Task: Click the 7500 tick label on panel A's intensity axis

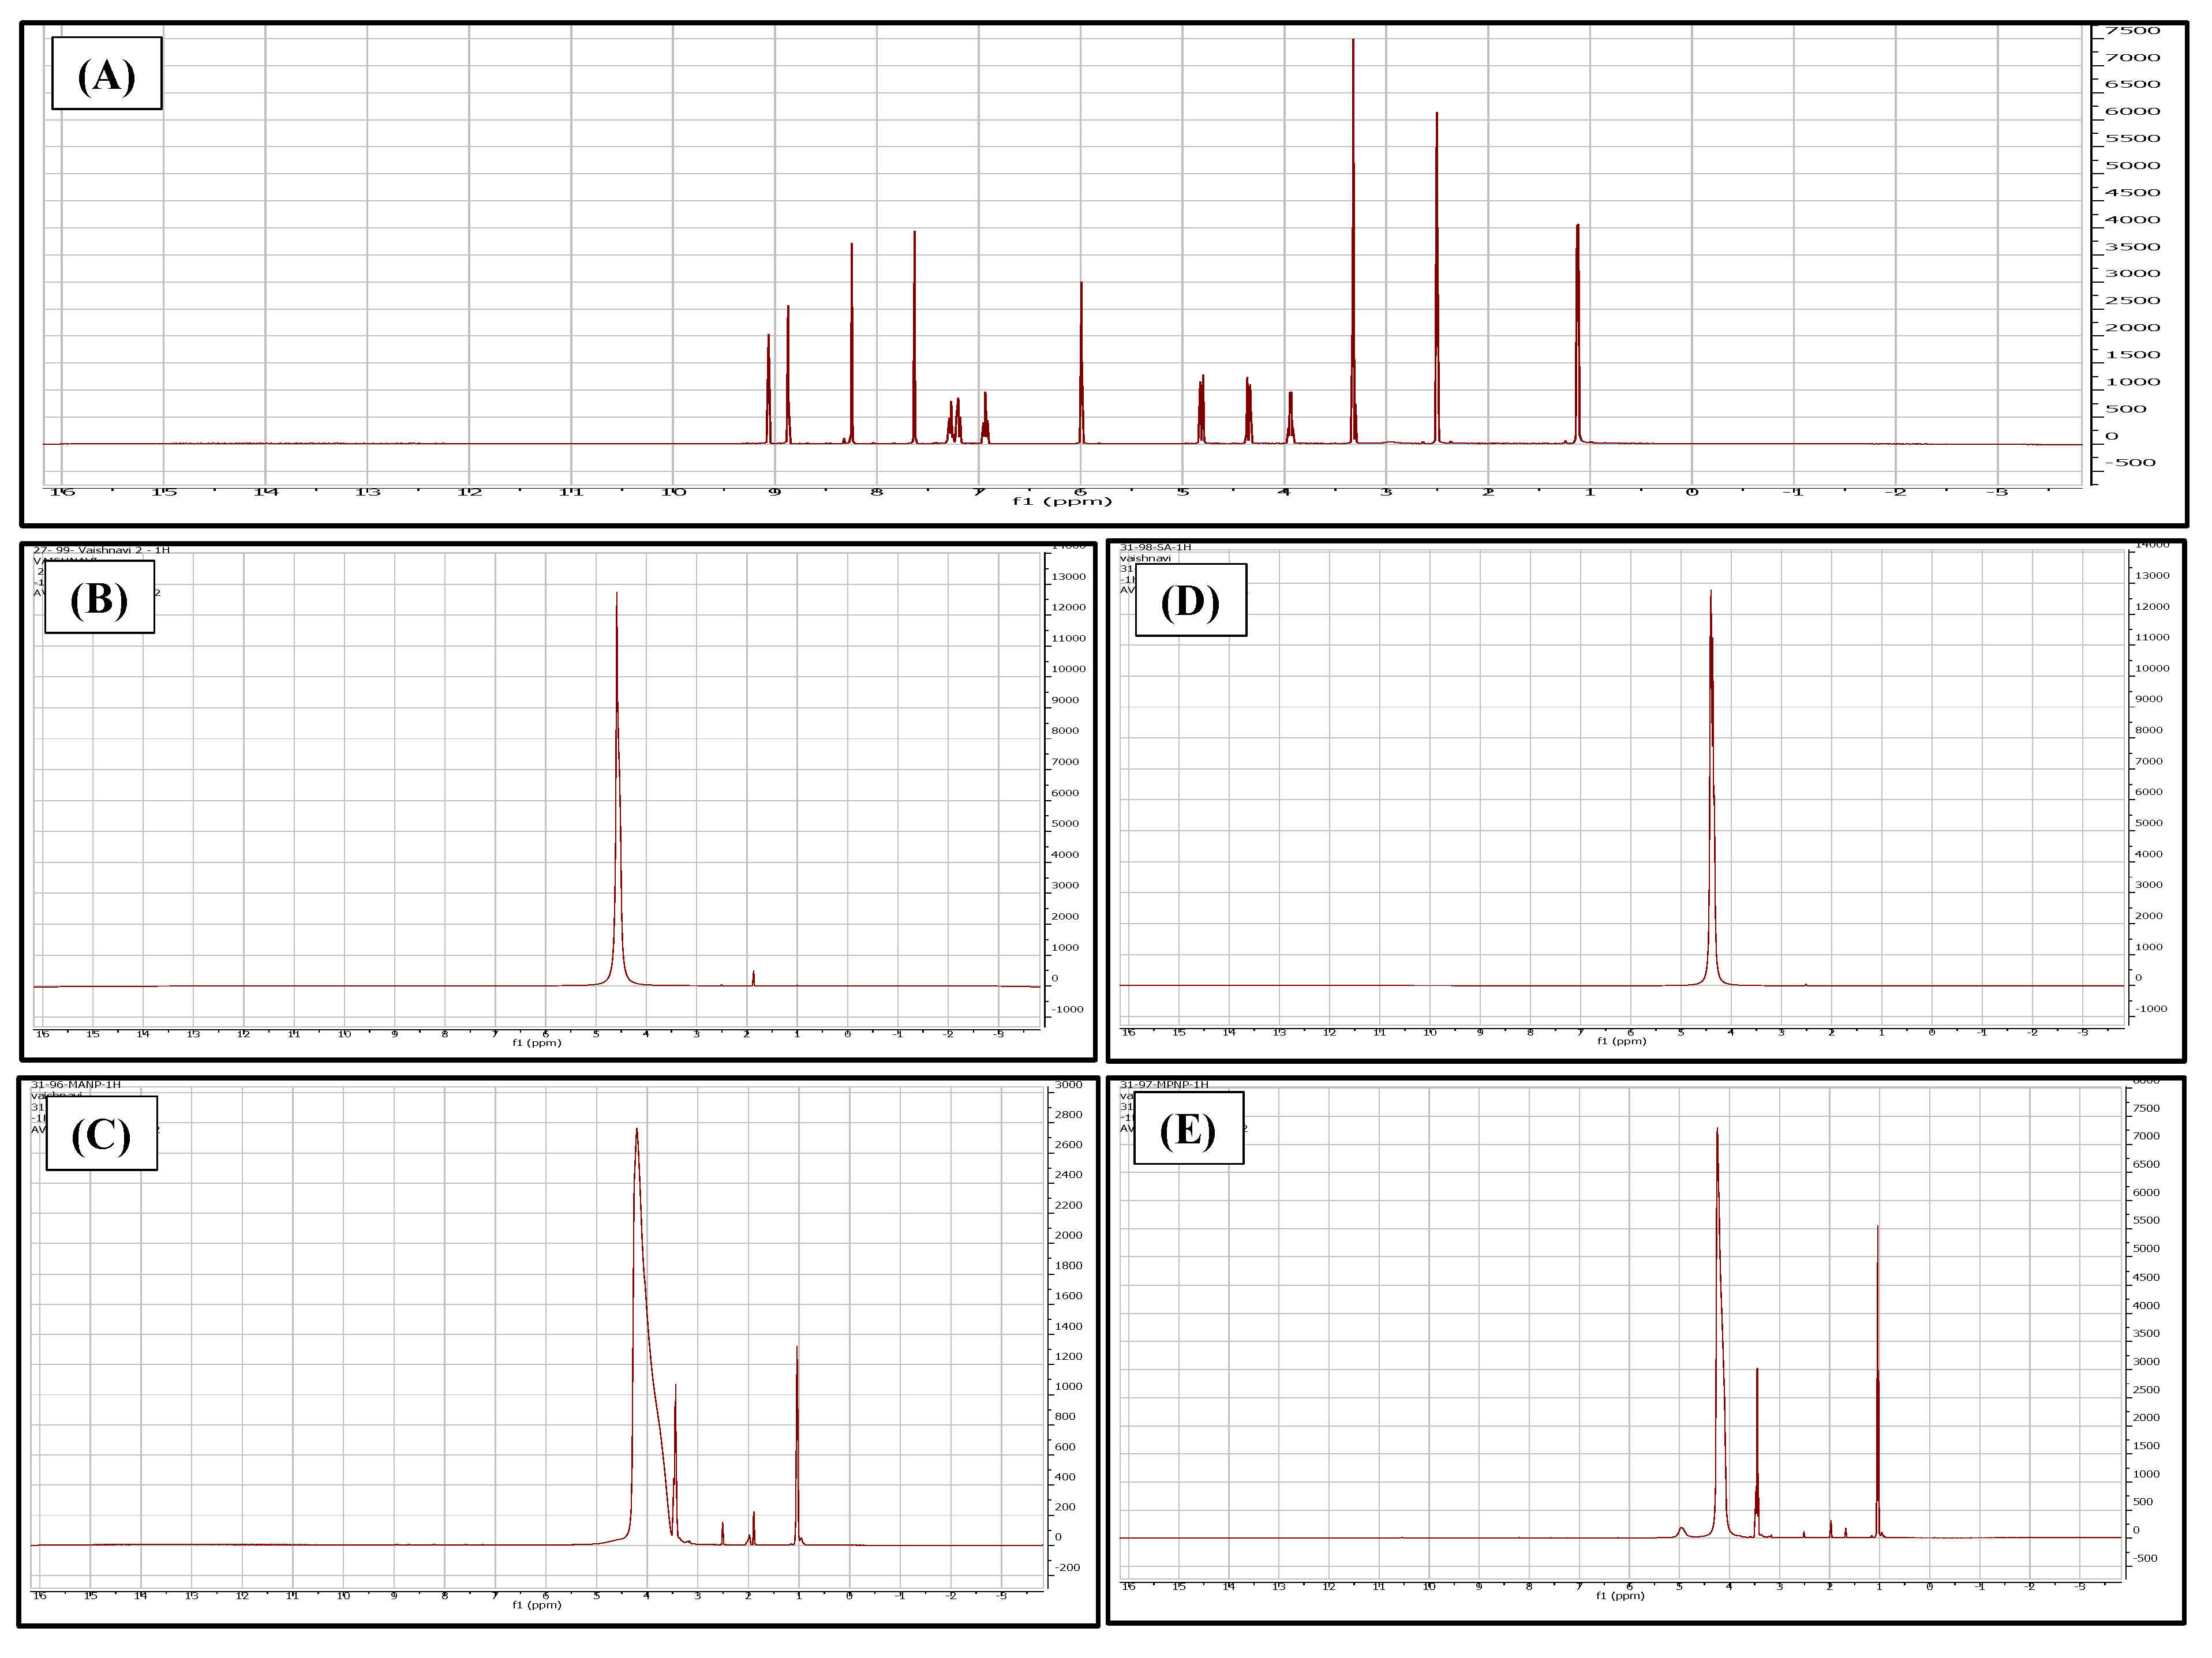Action: tap(2132, 31)
